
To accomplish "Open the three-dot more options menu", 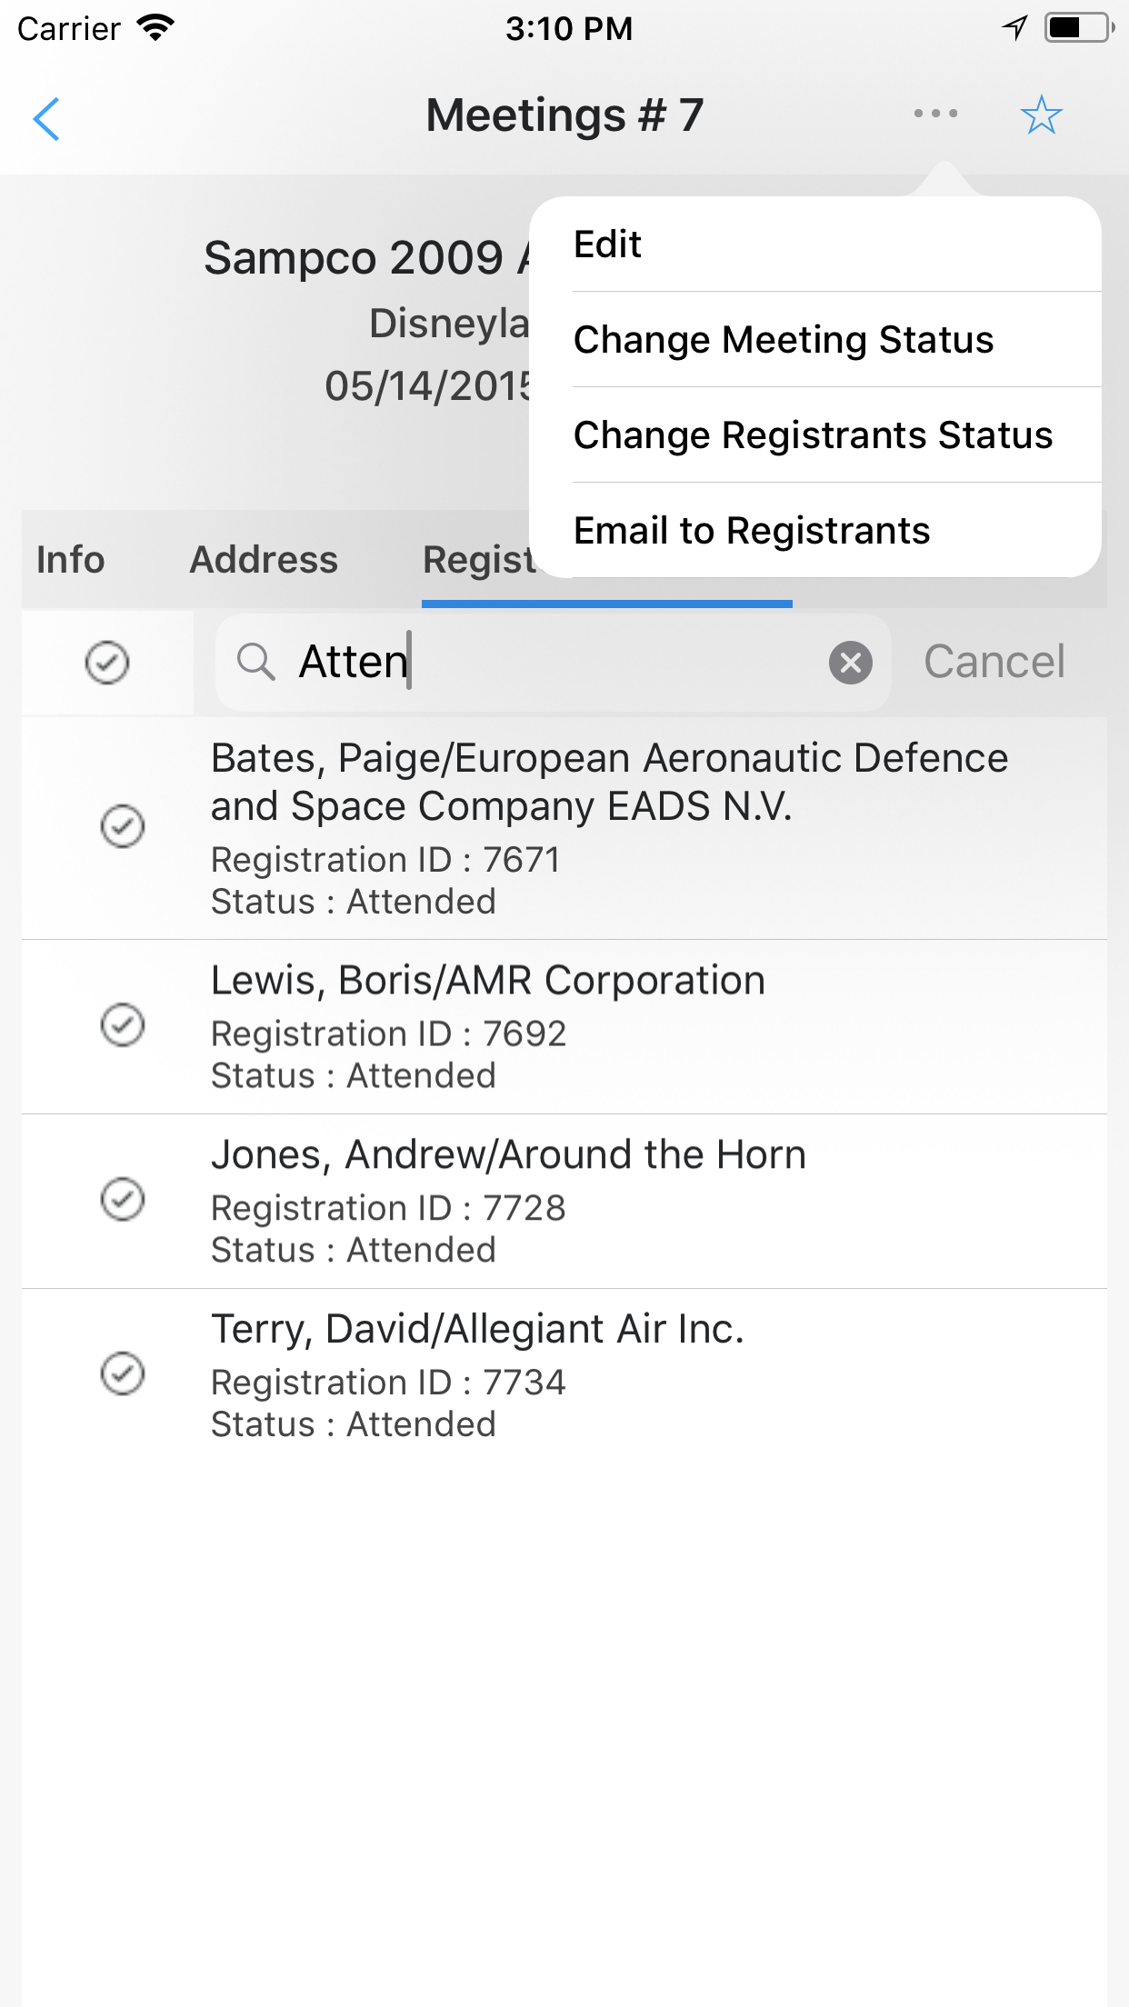I will pos(935,115).
